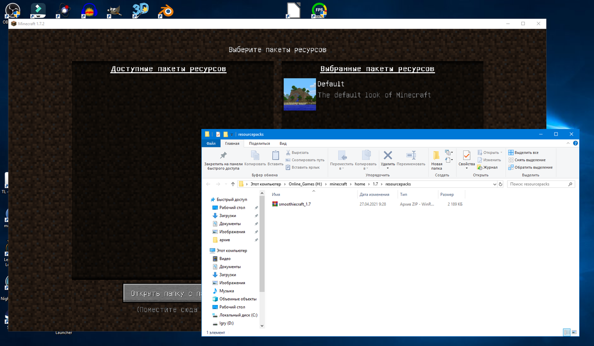Switch Explorer to large thumbnails view
Viewport: 594px width, 346px height.
[574, 332]
